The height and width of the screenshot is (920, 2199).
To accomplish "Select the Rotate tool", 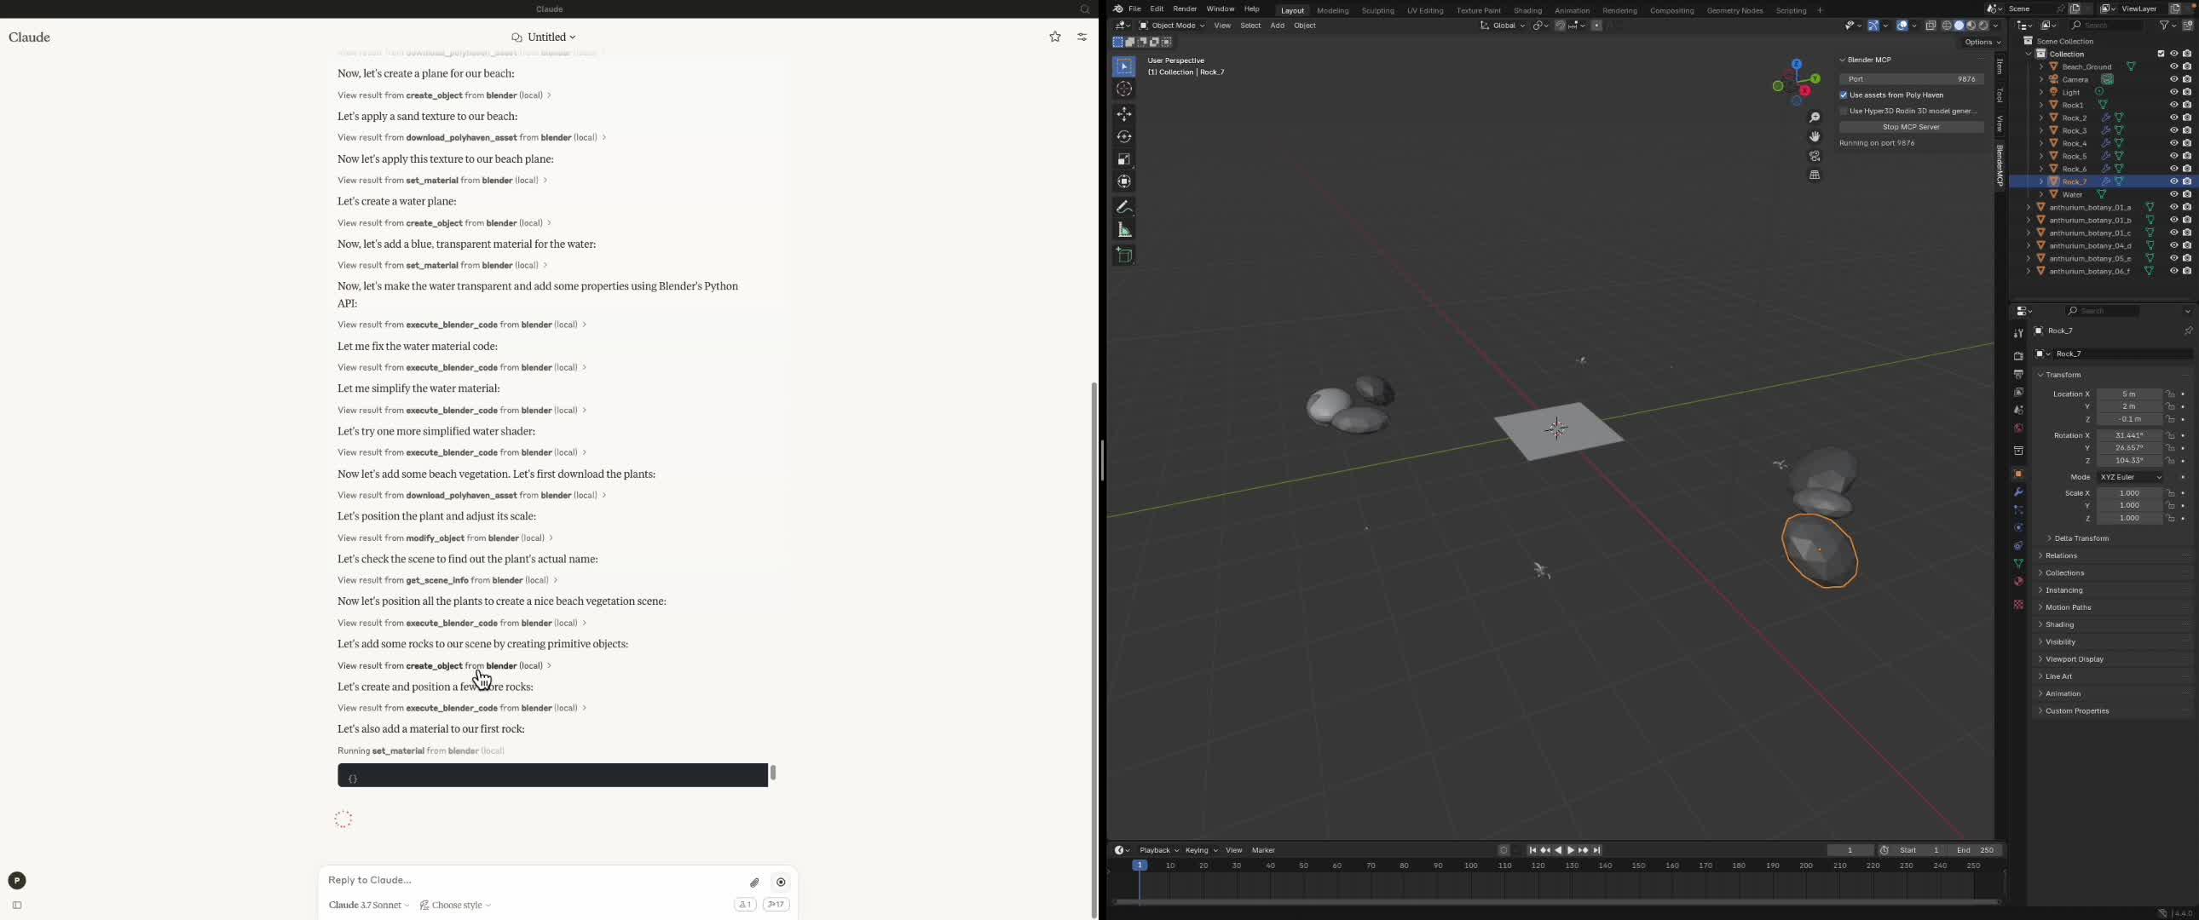I will (1125, 136).
